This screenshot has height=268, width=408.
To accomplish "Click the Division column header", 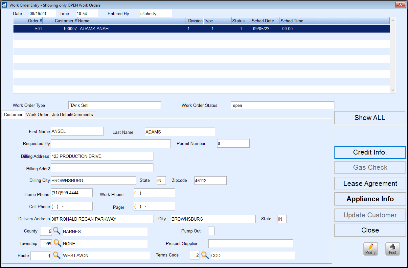I will click(x=195, y=21).
